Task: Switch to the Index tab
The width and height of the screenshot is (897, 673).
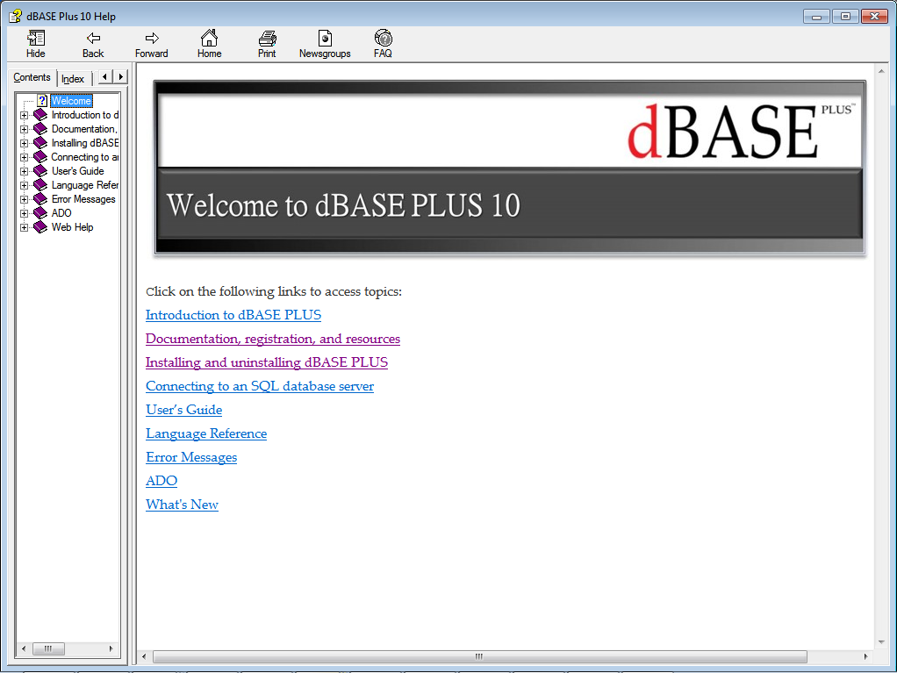Action: coord(73,79)
